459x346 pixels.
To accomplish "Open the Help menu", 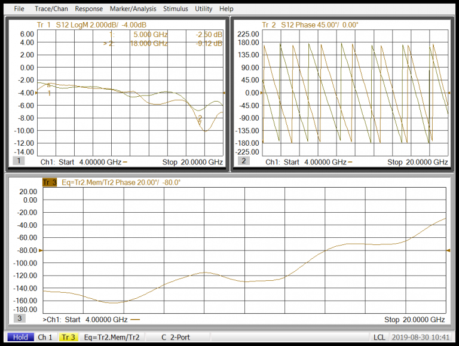I will pyautogui.click(x=227, y=9).
